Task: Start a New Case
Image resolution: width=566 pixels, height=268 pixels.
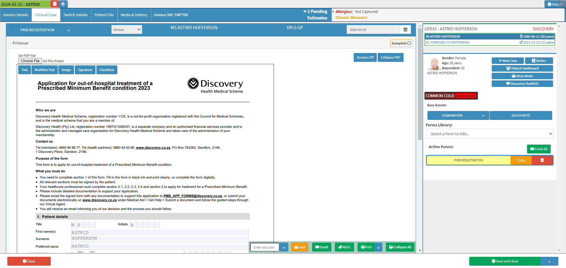Action: click(x=508, y=61)
